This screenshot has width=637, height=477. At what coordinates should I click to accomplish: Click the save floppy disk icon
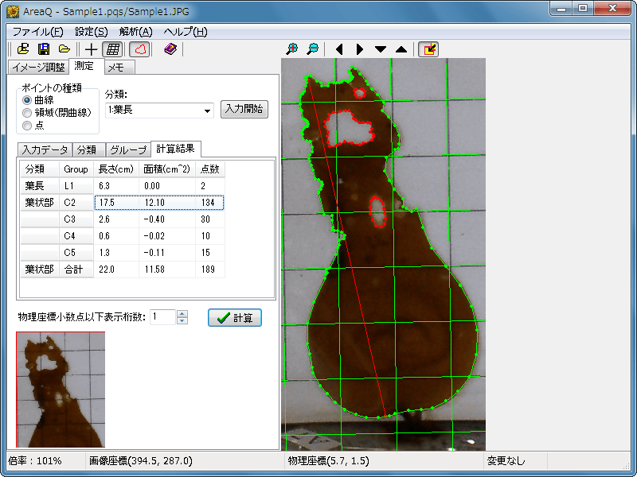[x=45, y=49]
